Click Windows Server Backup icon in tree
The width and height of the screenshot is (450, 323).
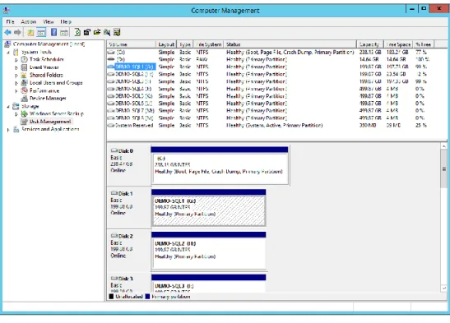click(x=25, y=113)
